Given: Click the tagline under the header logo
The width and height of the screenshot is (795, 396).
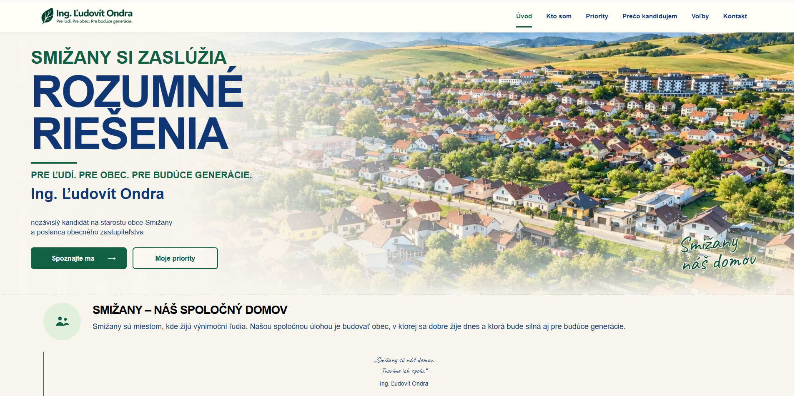Looking at the screenshot, I should [94, 21].
